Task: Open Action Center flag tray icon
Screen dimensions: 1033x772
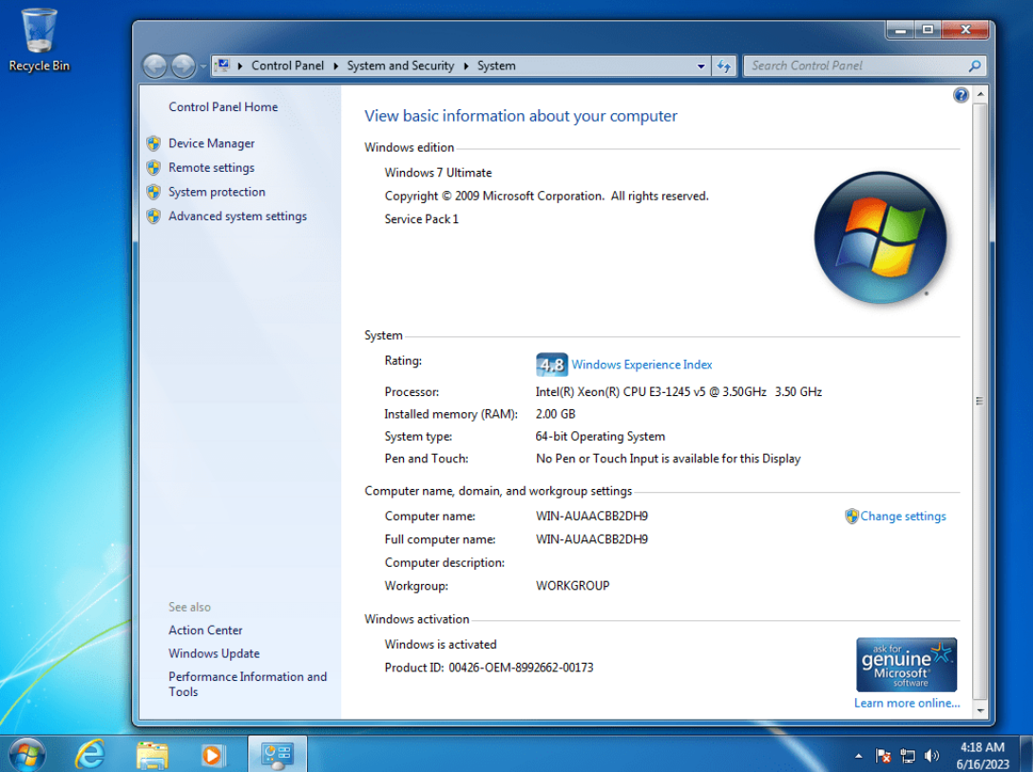Action: pyautogui.click(x=883, y=756)
